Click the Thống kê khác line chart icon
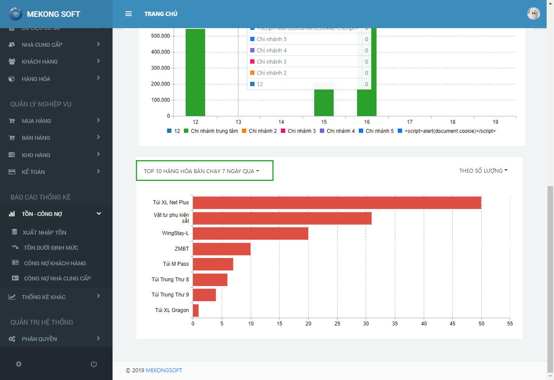The width and height of the screenshot is (554, 380). (12, 297)
